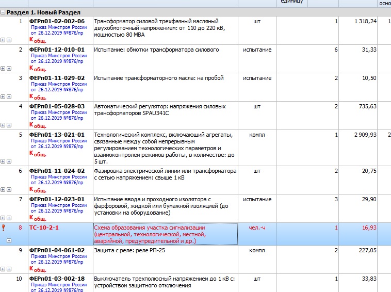Click row number 5 cell
391x292 pixels.
click(21, 135)
